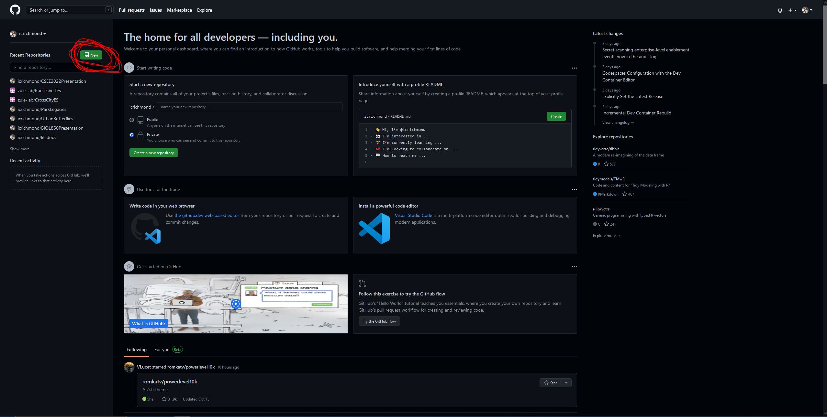Click the Use tools of the trade icon
The height and width of the screenshot is (417, 827).
pos(129,189)
